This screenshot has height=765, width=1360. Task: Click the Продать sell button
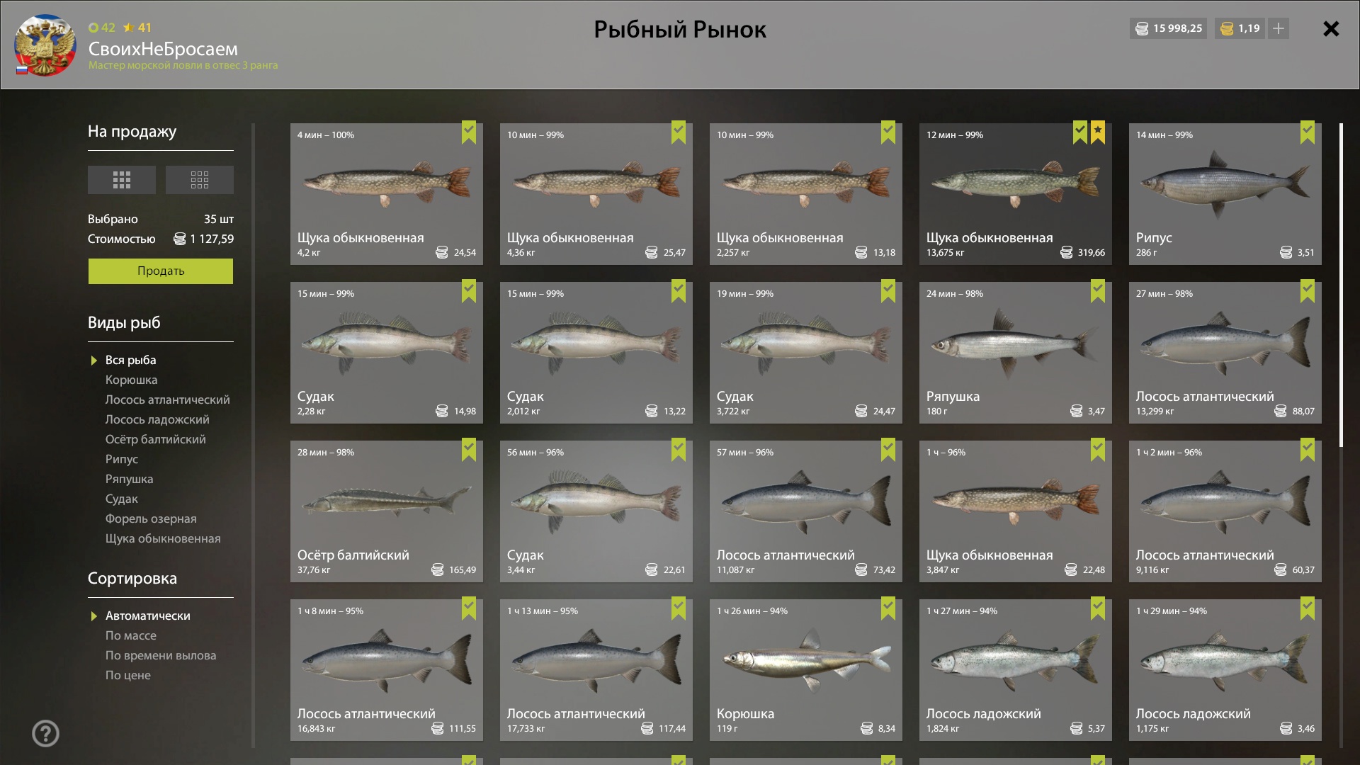point(161,271)
